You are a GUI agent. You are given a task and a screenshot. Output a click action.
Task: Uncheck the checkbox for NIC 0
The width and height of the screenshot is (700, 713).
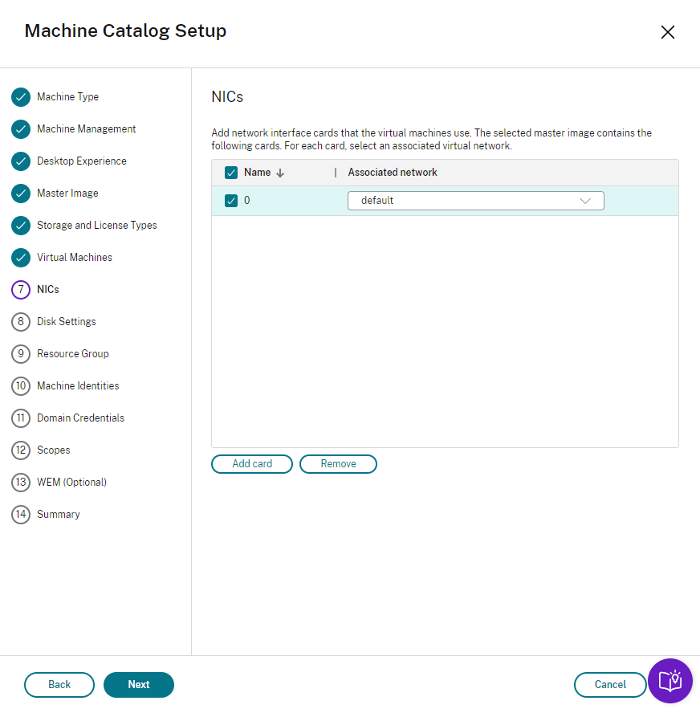tap(231, 201)
